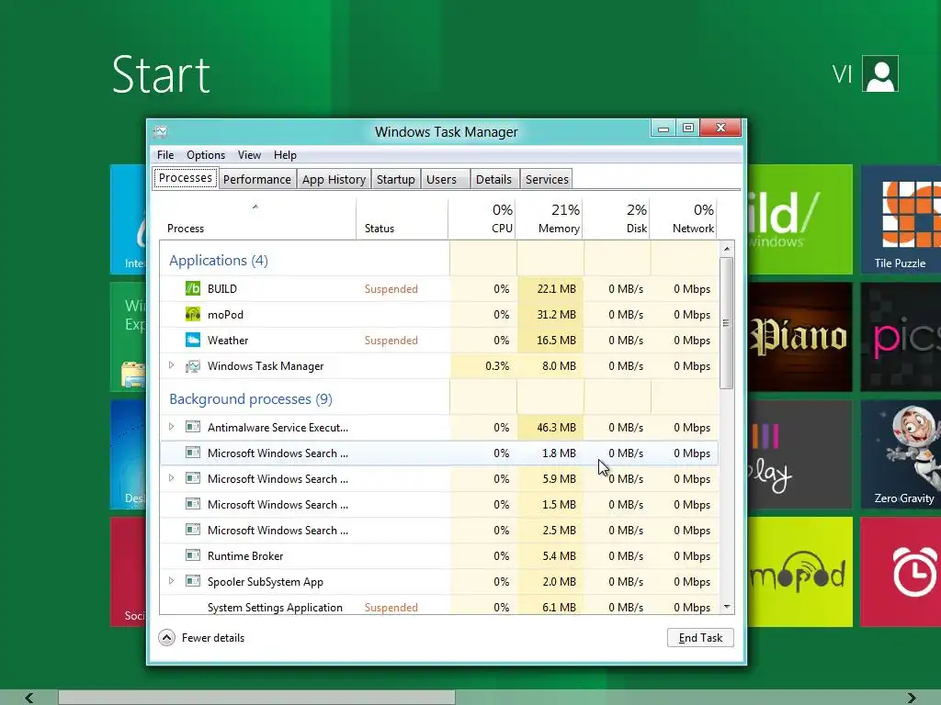The image size is (941, 705).
Task: Click the Start screen horizontal scrollbar thumb
Action: tap(257, 698)
